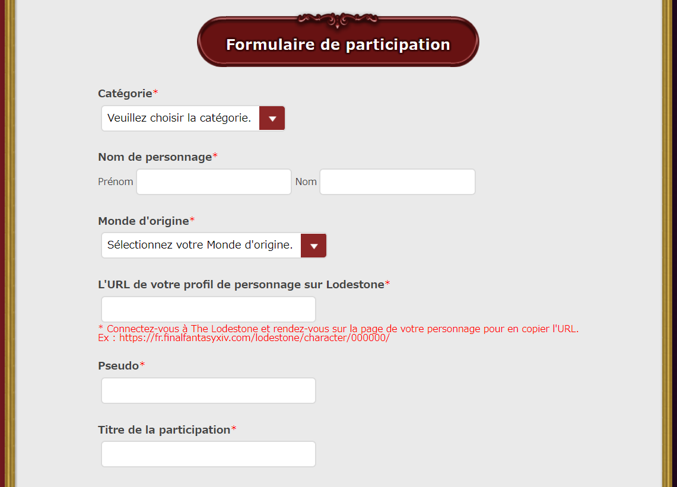Click the example fr.finalfantasyxiv.com URL text
Viewport: 677px width, 487px height.
(255, 338)
